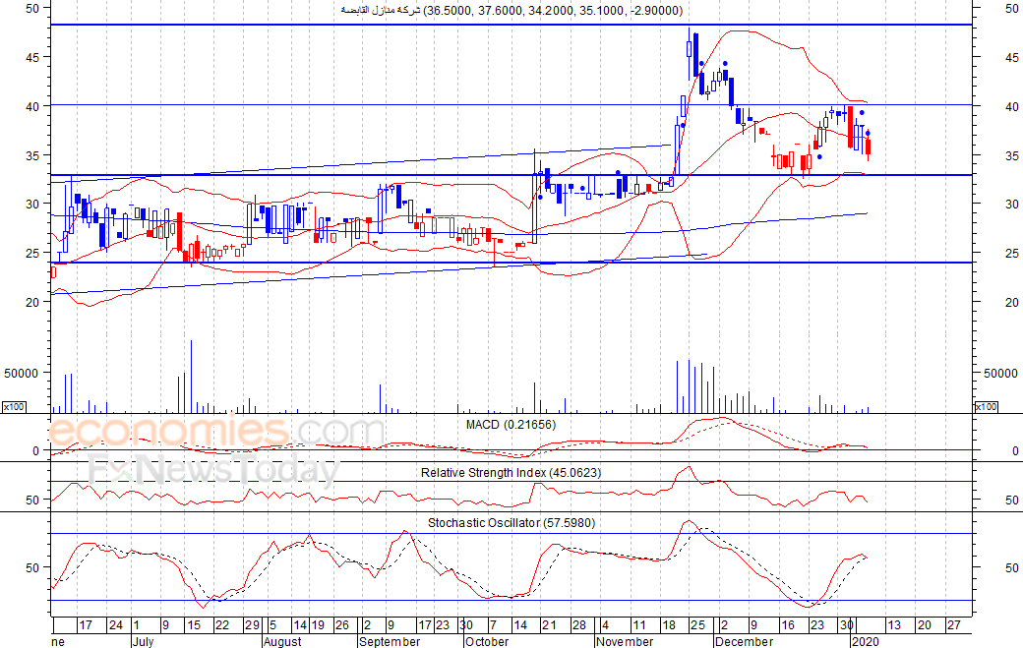This screenshot has width=1023, height=648.
Task: Click the Stochastic Oscillator (57.5980) label
Action: point(511,522)
